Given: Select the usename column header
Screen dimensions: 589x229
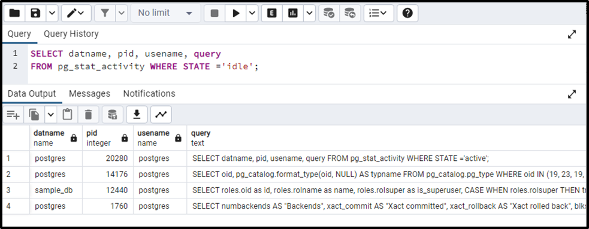Looking at the screenshot, I should (x=160, y=138).
